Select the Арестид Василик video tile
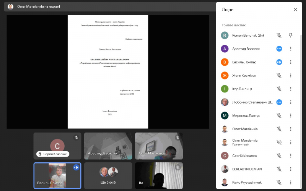 tap(108, 146)
